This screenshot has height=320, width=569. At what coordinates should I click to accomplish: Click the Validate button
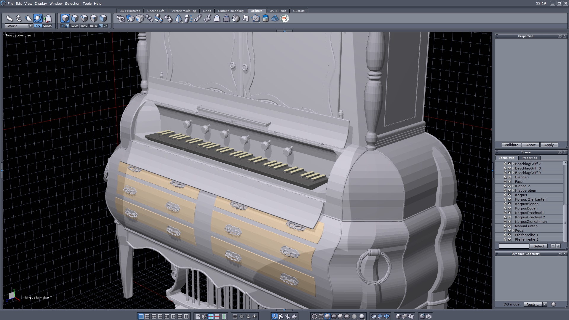coord(511,145)
